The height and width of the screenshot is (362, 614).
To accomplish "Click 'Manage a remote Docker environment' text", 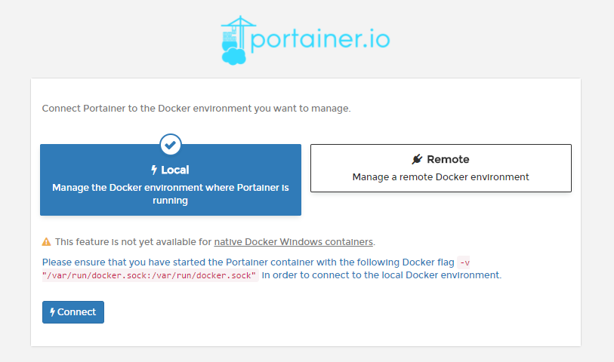I will (440, 177).
